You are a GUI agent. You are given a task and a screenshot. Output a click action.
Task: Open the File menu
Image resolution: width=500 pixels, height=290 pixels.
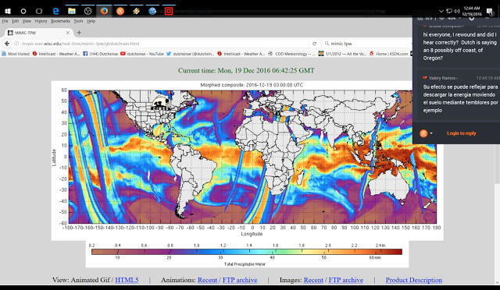pos(5,21)
